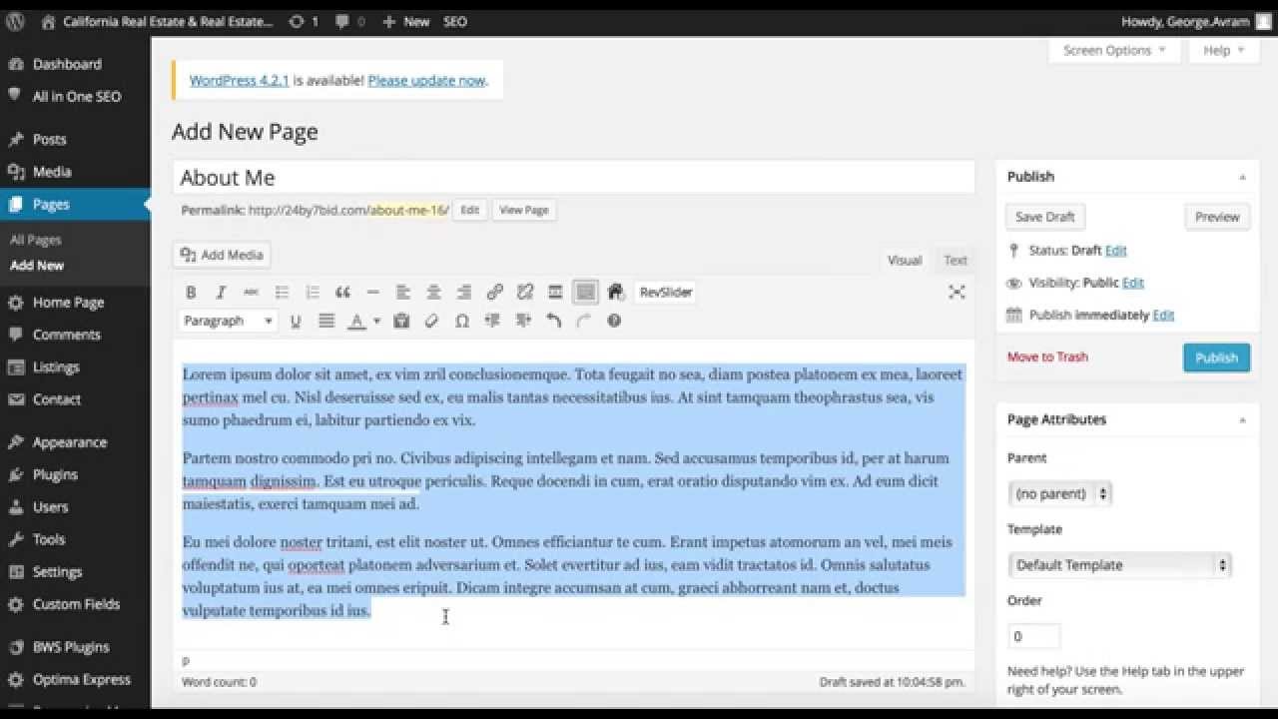The height and width of the screenshot is (719, 1278).
Task: Align text center
Action: click(433, 293)
